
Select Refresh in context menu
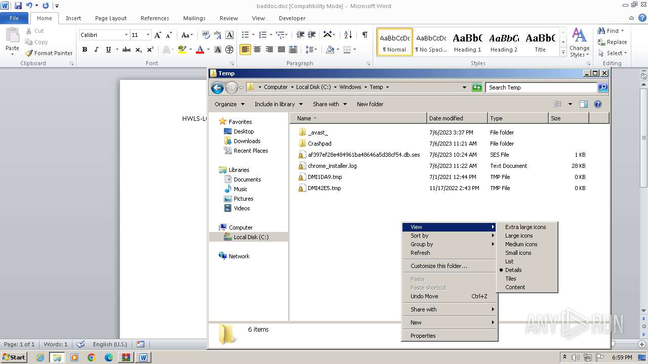450,253
